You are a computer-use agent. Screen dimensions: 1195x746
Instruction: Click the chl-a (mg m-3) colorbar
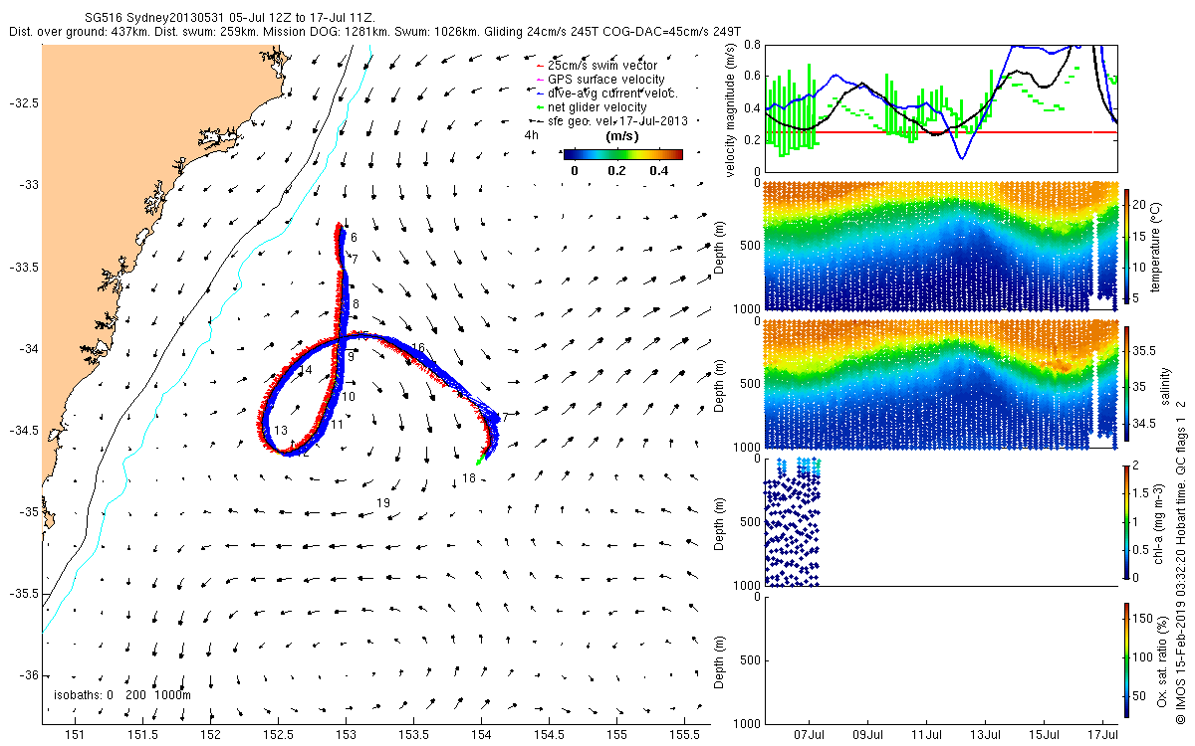click(x=1127, y=520)
